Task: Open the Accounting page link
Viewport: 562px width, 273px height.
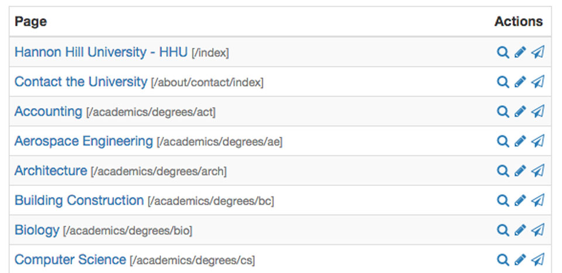Action: click(49, 112)
